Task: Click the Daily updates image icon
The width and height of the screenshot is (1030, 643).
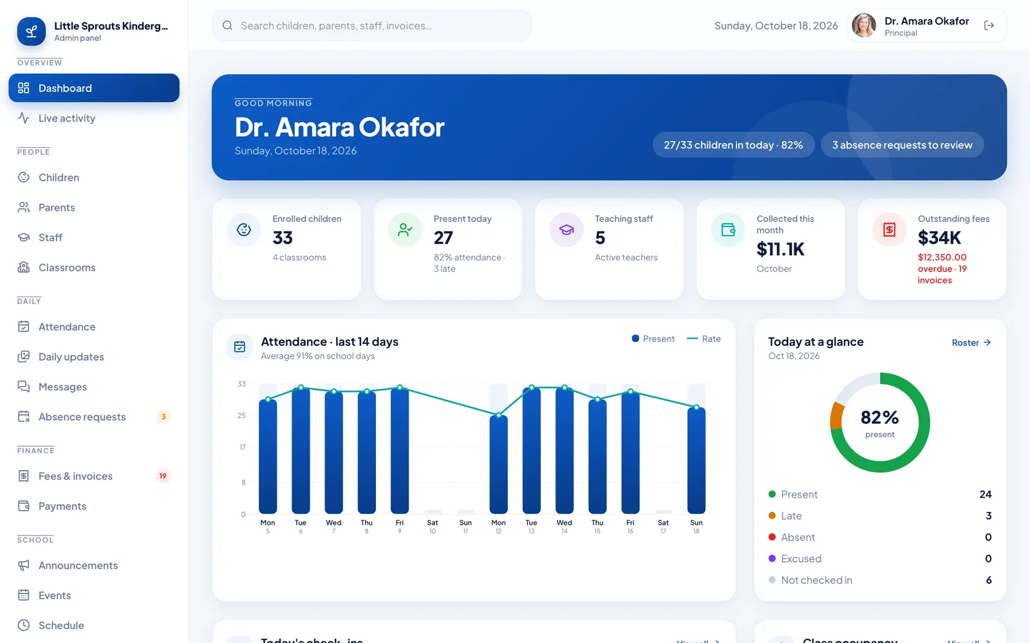Action: 24,357
